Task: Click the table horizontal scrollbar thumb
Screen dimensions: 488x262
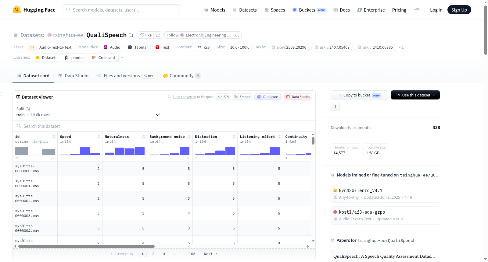Action: click(86, 246)
